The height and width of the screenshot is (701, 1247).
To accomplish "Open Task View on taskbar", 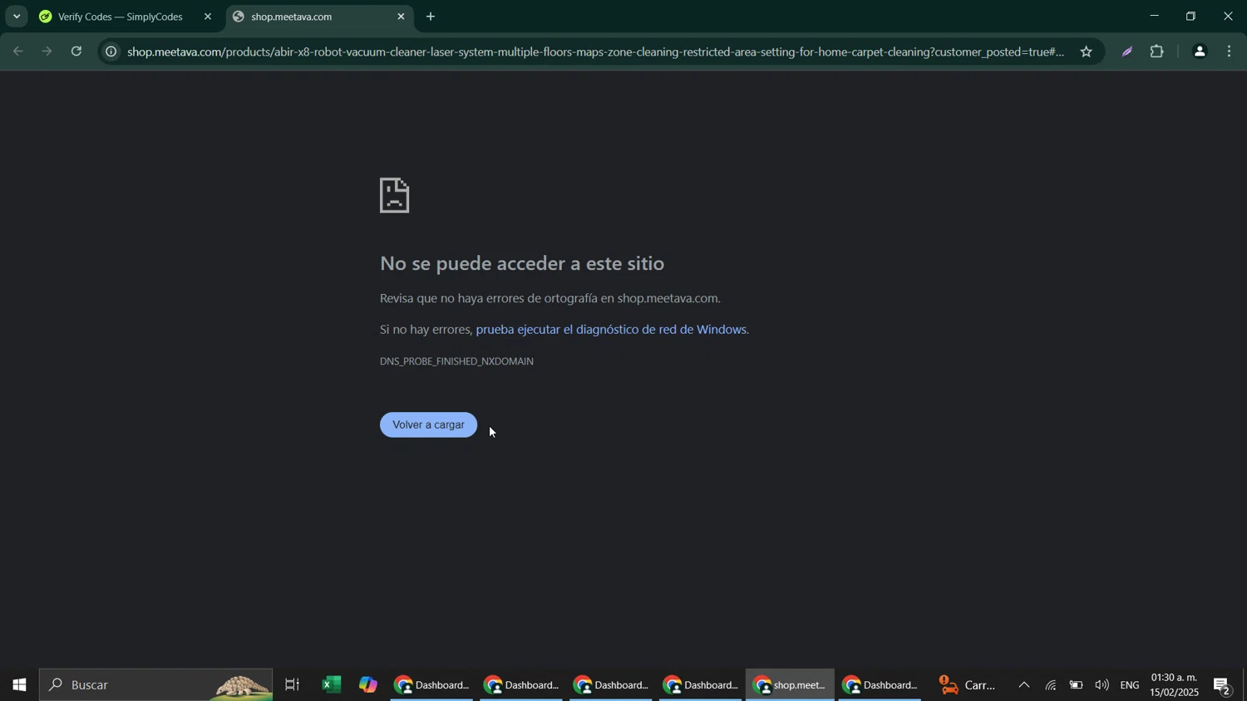I will (x=292, y=685).
